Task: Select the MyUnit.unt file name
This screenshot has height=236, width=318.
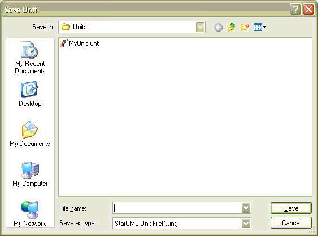Action: click(84, 43)
